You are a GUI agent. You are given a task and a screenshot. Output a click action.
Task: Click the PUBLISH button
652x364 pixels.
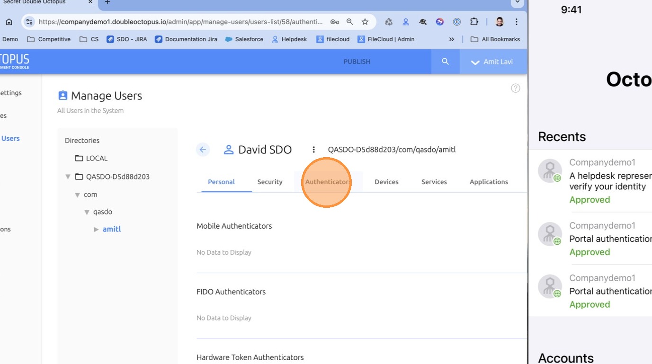click(357, 62)
